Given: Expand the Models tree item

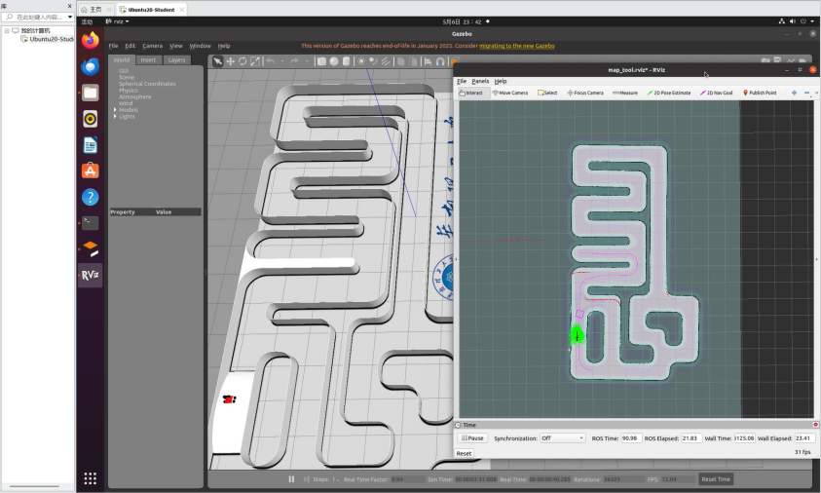Looking at the screenshot, I should [x=115, y=109].
